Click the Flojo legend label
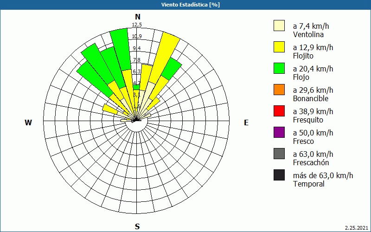 click(x=301, y=77)
